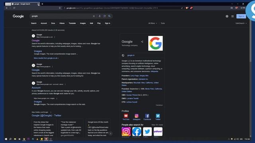Screen dimensions: 255x143
Task: Select the Play filter chip
Action: [99, 23]
